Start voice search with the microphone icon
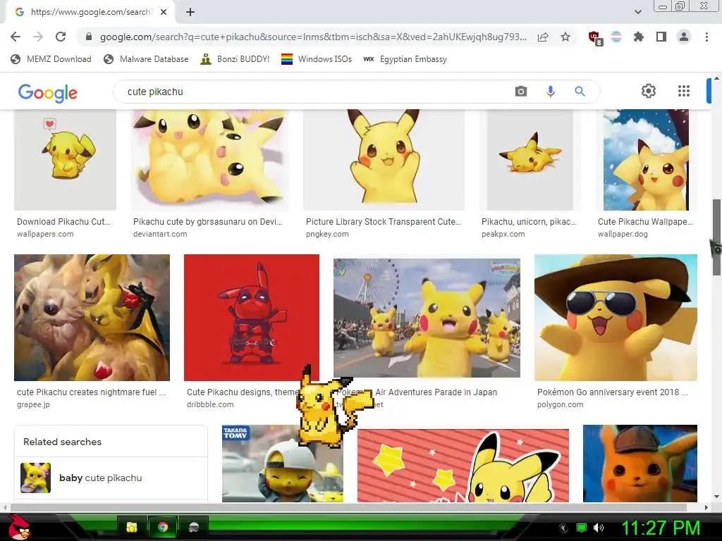This screenshot has width=722, height=541. point(550,92)
